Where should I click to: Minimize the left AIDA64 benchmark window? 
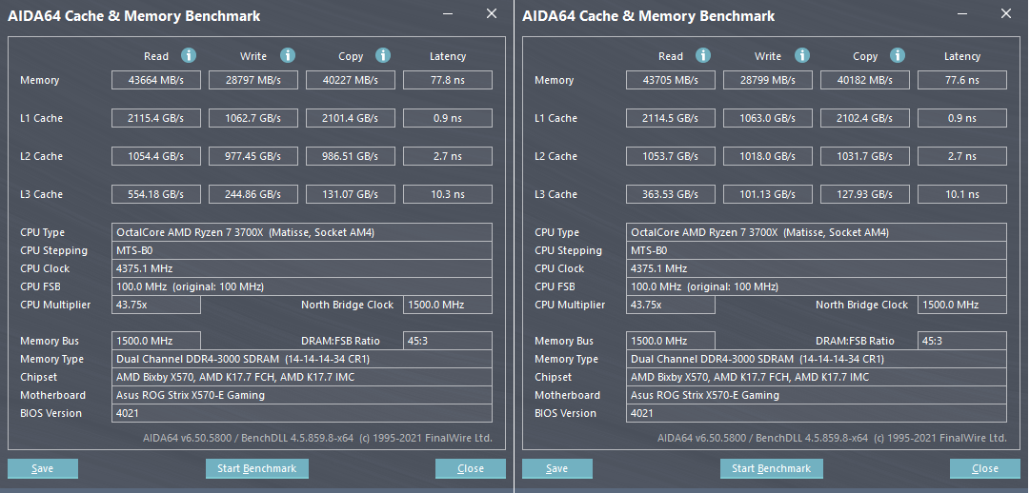point(447,13)
